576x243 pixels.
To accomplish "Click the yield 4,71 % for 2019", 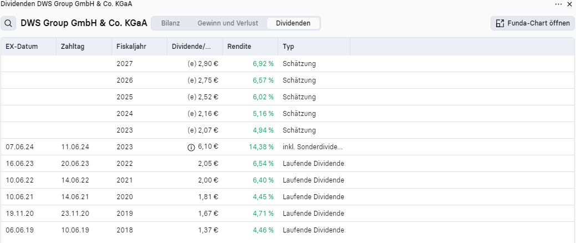I will tap(263, 213).
